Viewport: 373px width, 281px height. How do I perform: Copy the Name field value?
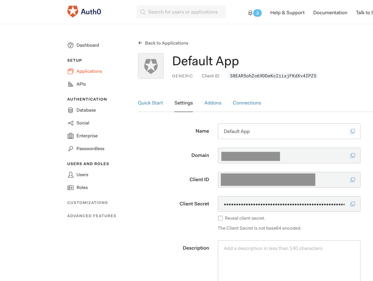[352, 131]
